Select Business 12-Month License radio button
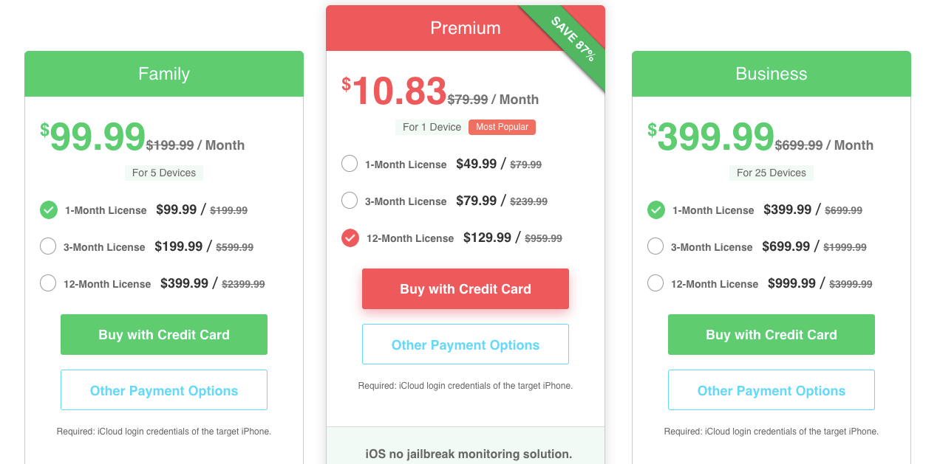The image size is (940, 464). pos(655,283)
